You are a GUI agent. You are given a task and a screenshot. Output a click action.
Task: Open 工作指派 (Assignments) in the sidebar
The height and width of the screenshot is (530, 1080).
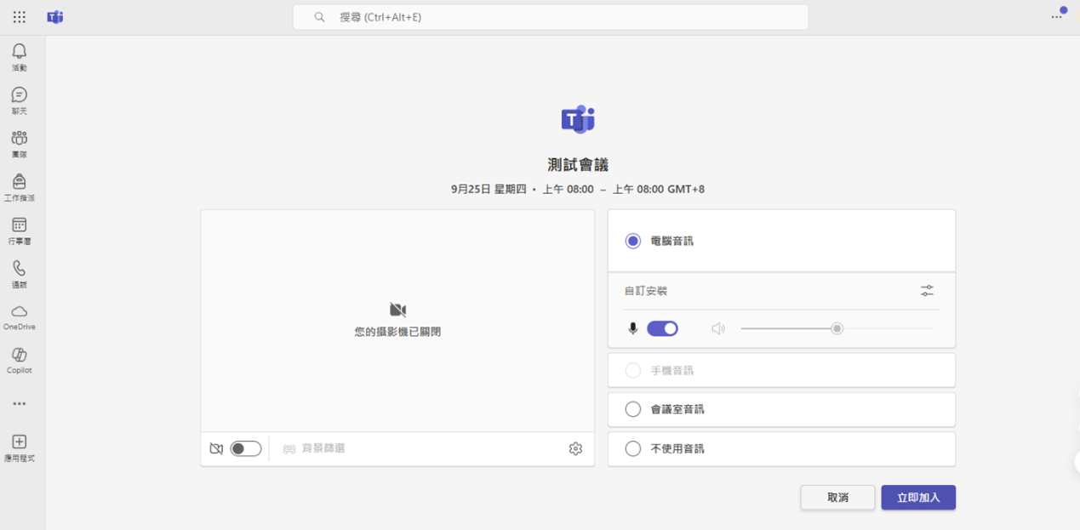tap(19, 182)
